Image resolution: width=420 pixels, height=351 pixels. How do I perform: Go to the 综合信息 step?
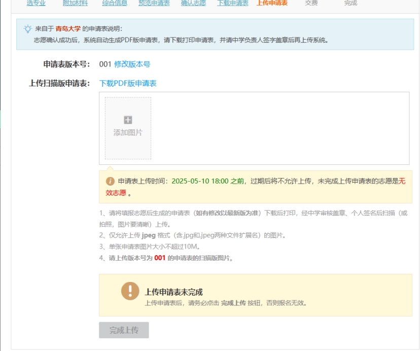pyautogui.click(x=115, y=3)
